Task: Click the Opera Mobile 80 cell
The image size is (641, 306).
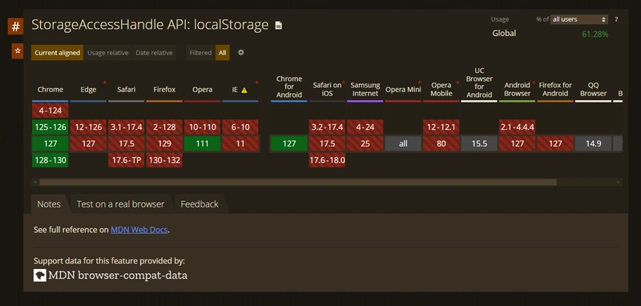Action: click(x=441, y=144)
